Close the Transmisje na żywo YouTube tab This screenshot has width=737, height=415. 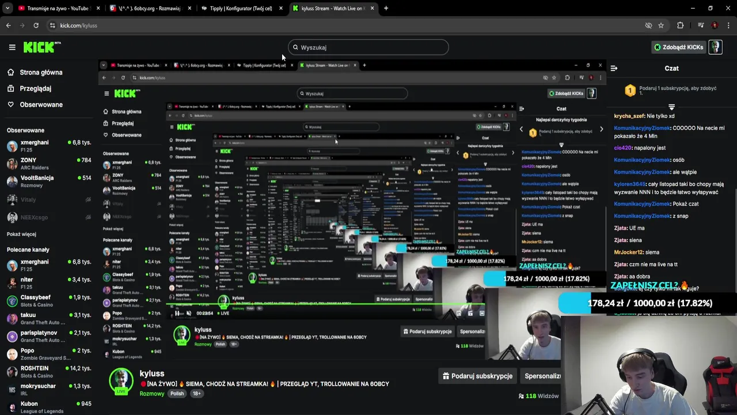(x=98, y=8)
